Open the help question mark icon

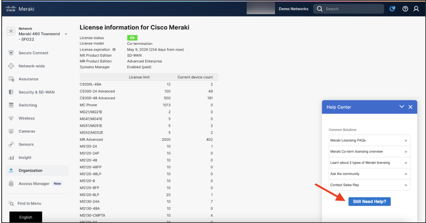(405, 9)
